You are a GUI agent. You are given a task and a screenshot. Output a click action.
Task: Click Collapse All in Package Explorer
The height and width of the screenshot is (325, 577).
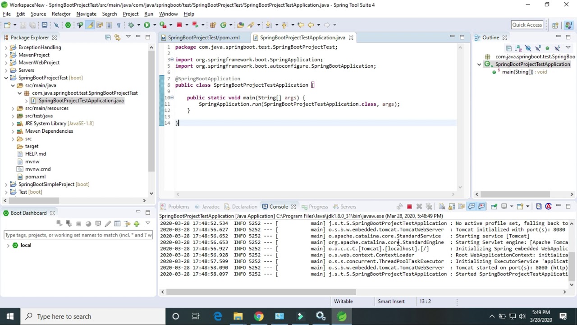click(x=108, y=37)
